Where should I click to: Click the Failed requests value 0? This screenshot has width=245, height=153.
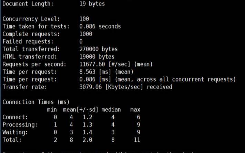click(81, 41)
